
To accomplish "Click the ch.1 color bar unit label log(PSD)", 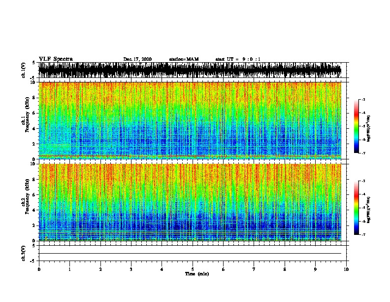I will pyautogui.click(x=368, y=128).
